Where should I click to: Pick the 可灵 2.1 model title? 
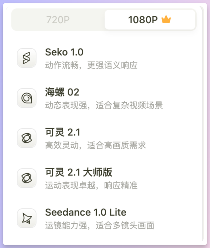point(62,132)
